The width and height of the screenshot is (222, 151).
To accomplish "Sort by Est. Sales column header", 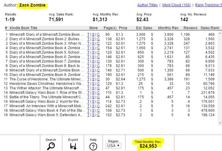I will click(144, 28).
